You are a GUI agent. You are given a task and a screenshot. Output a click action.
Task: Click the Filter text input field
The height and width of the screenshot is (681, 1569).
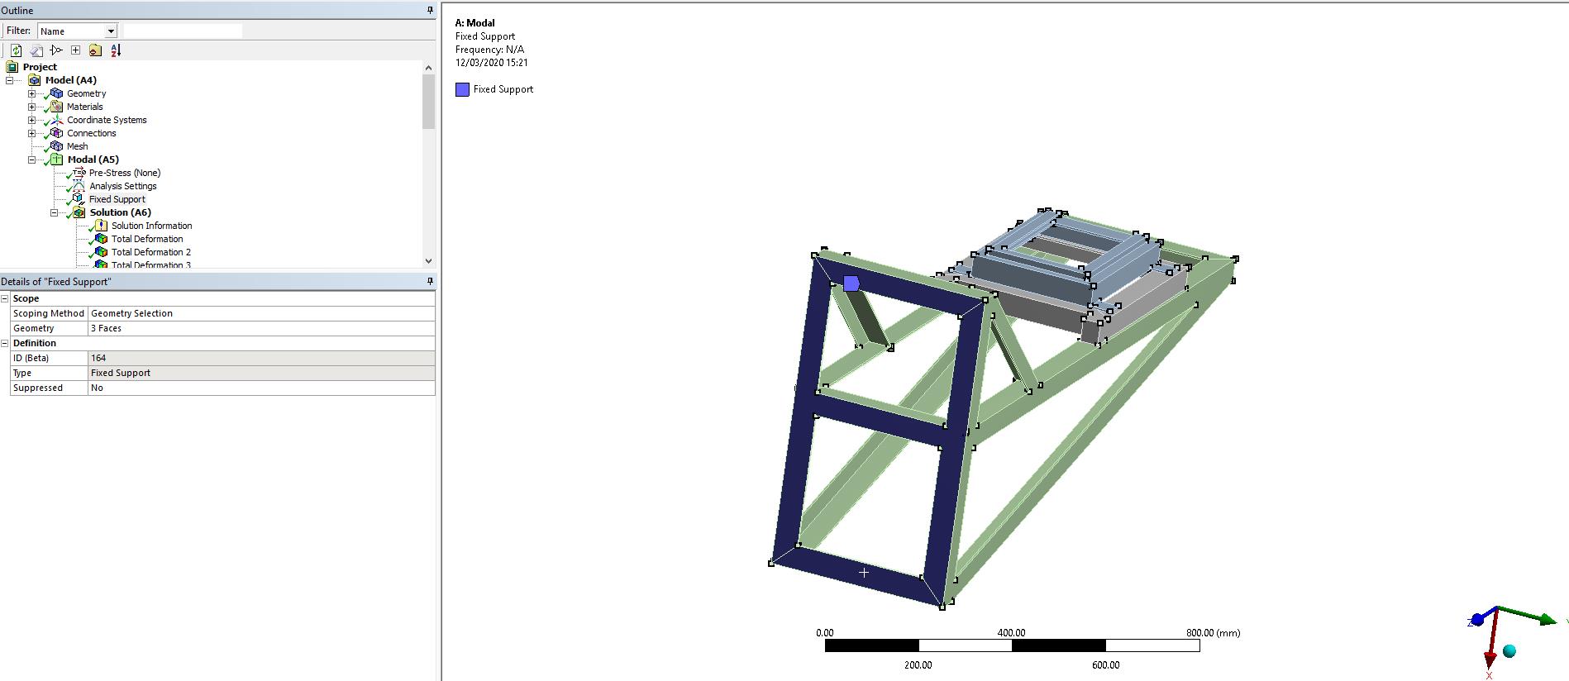183,31
